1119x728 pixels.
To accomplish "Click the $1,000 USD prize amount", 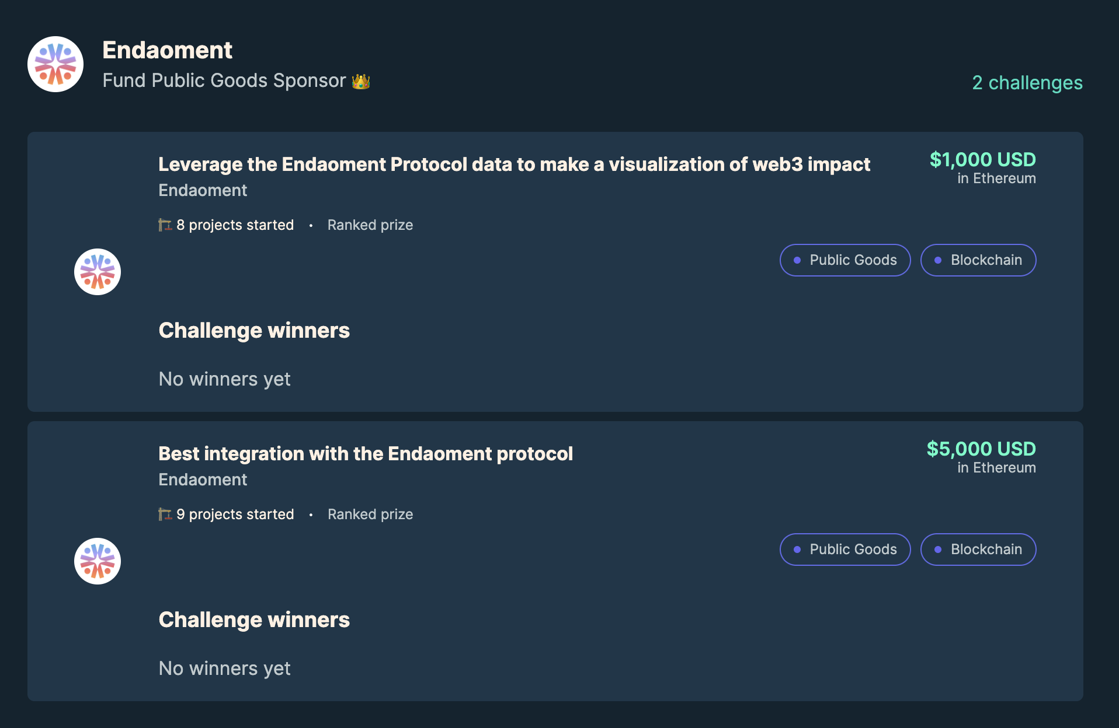I will click(x=983, y=159).
